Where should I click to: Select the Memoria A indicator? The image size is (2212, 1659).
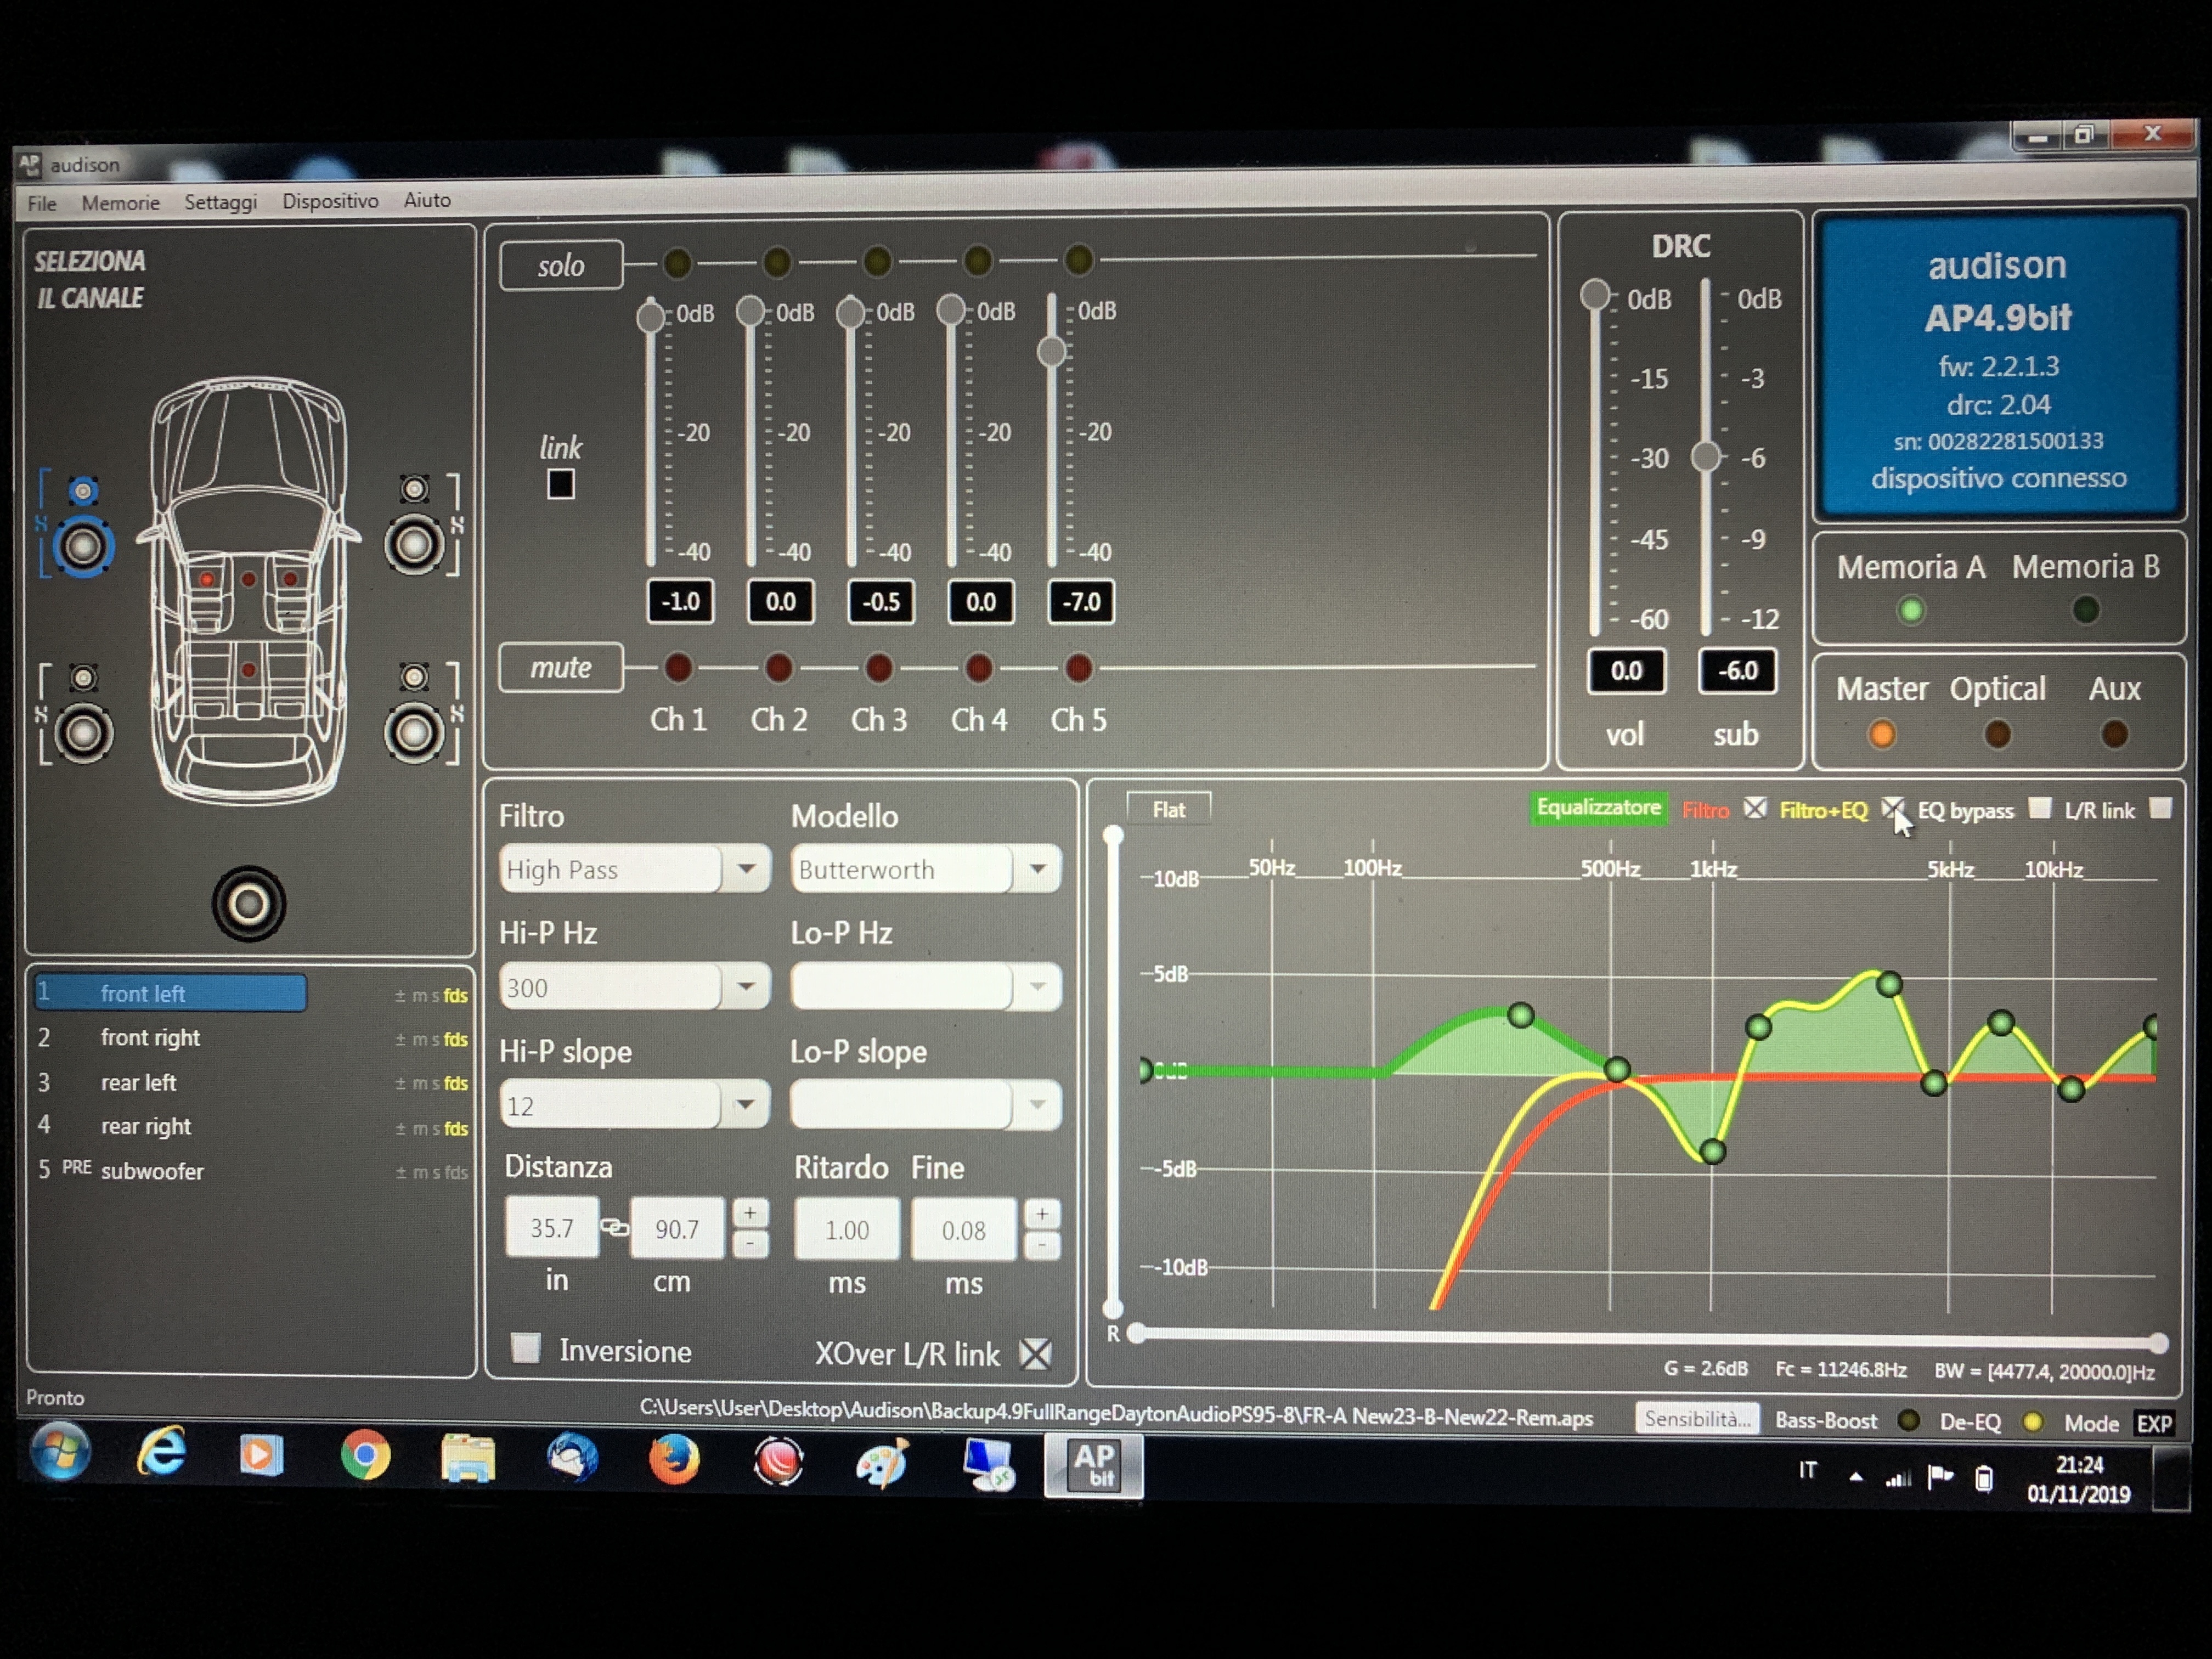[1911, 610]
